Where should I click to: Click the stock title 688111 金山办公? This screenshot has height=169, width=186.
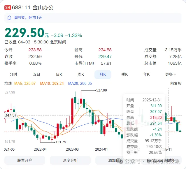coord(33,8)
